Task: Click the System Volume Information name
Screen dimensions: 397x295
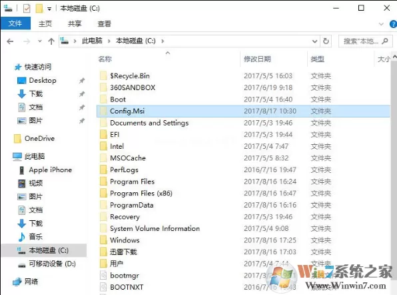Action: point(155,228)
